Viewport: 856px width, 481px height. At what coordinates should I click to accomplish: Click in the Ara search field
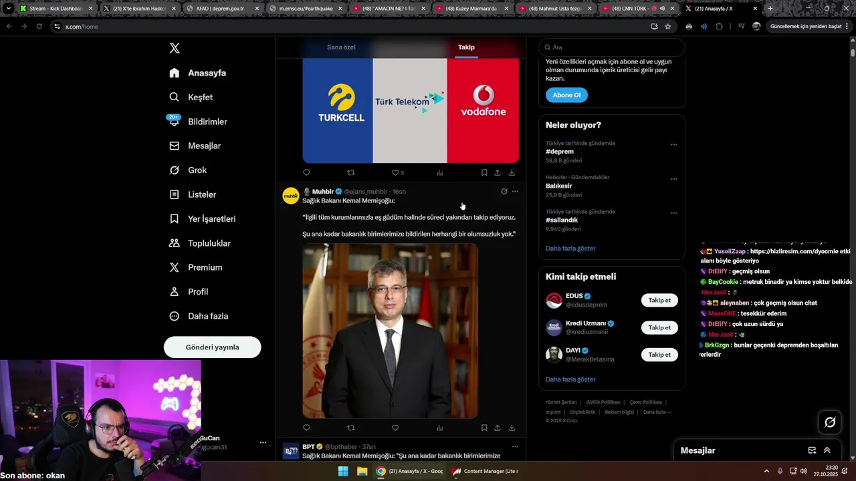tap(612, 47)
